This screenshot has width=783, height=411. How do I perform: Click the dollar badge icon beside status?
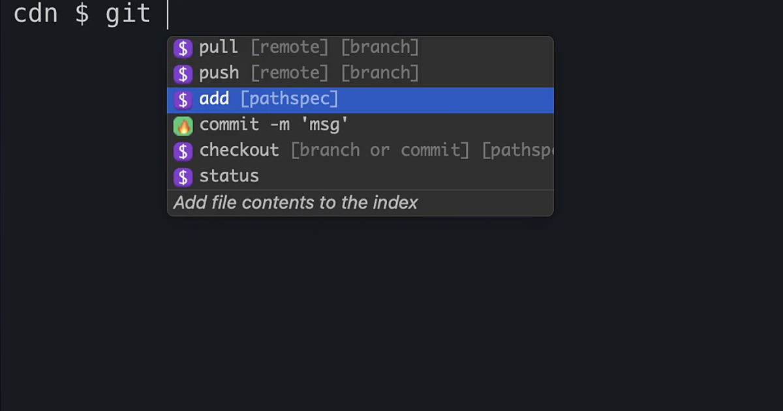[182, 175]
